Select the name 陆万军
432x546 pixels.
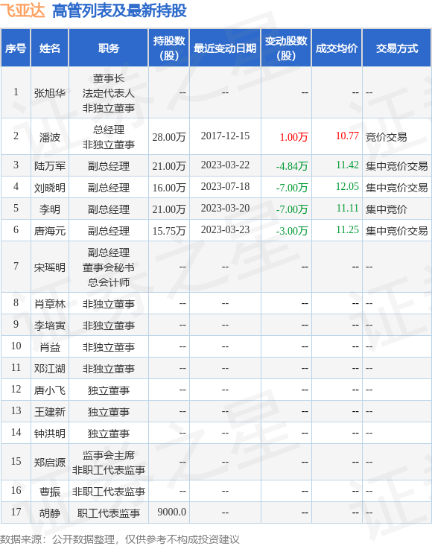tap(50, 166)
